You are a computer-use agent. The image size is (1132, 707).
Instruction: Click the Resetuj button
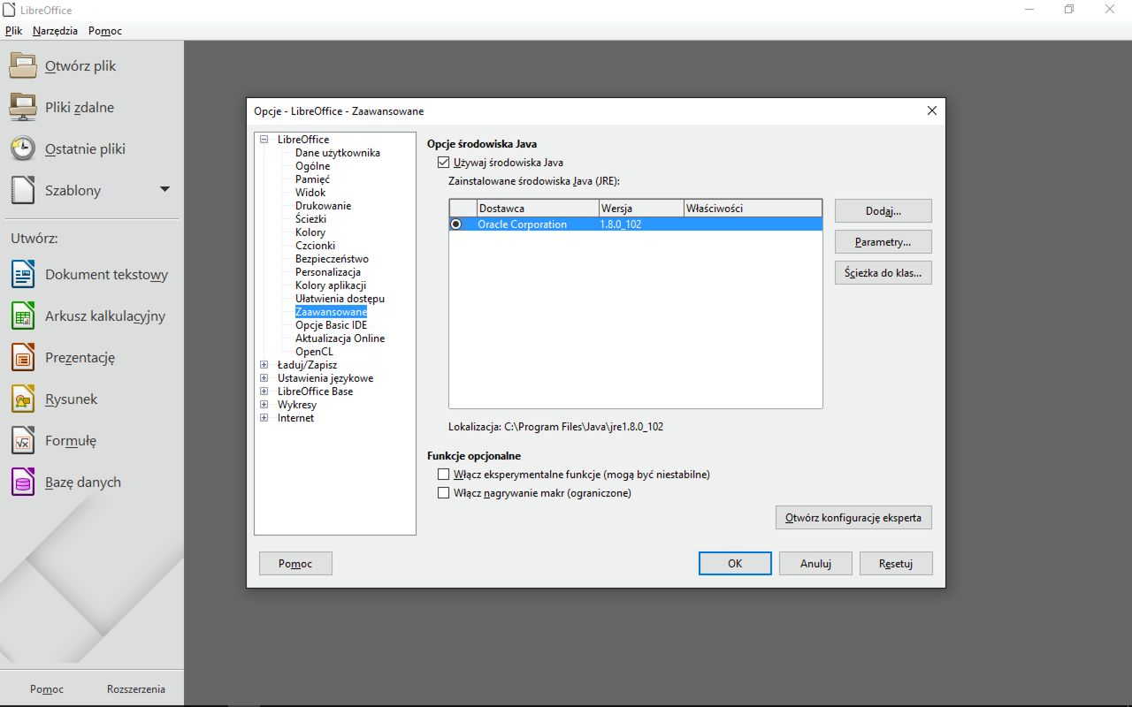click(x=896, y=564)
